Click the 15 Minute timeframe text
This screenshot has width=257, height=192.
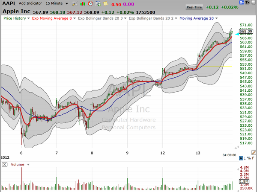pyautogui.click(x=54, y=3)
